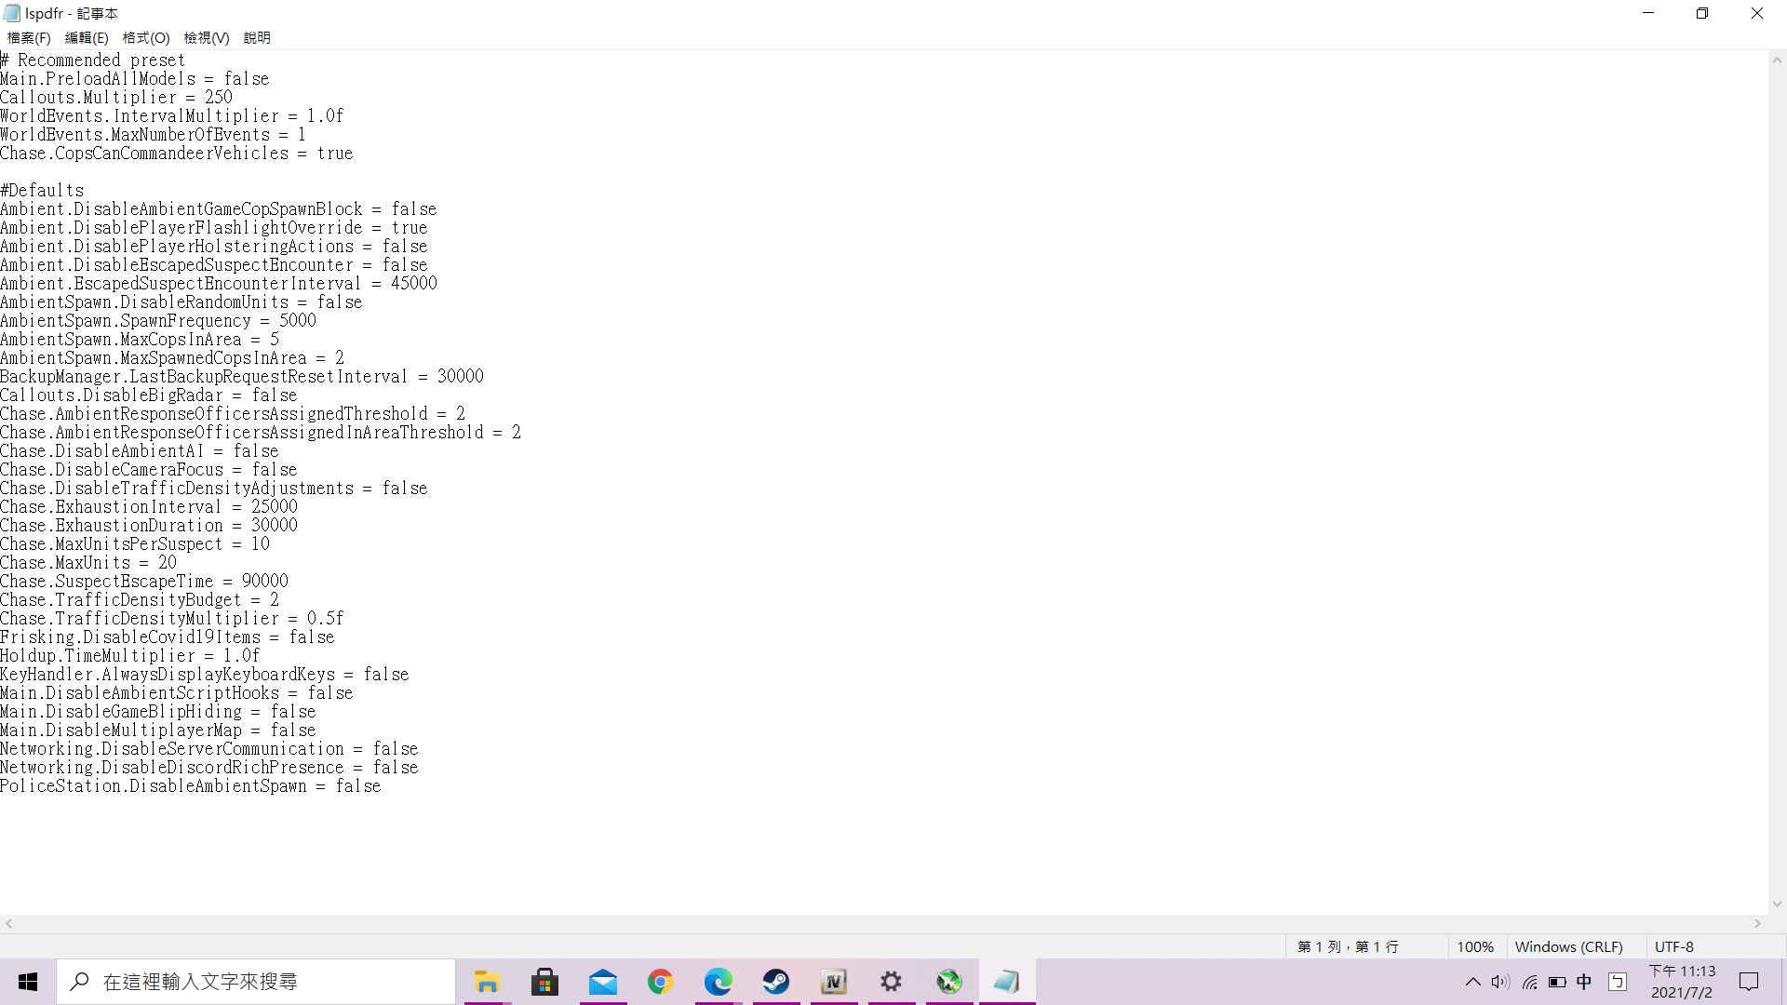The height and width of the screenshot is (1005, 1787).
Task: Open the volume speaker control
Action: [x=1499, y=982]
